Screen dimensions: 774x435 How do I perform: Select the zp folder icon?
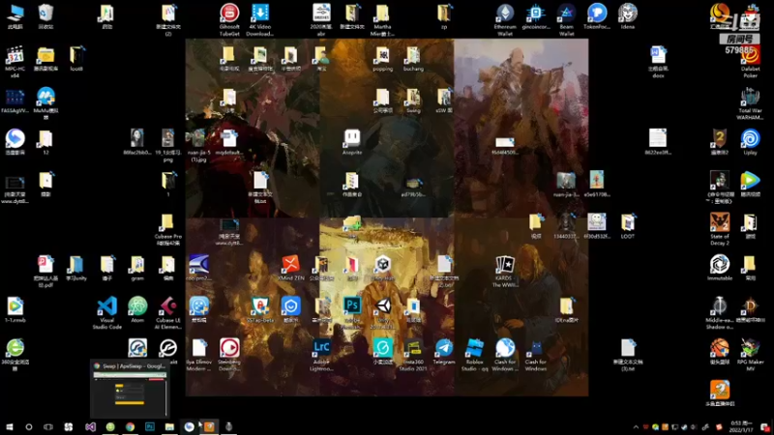pos(444,16)
